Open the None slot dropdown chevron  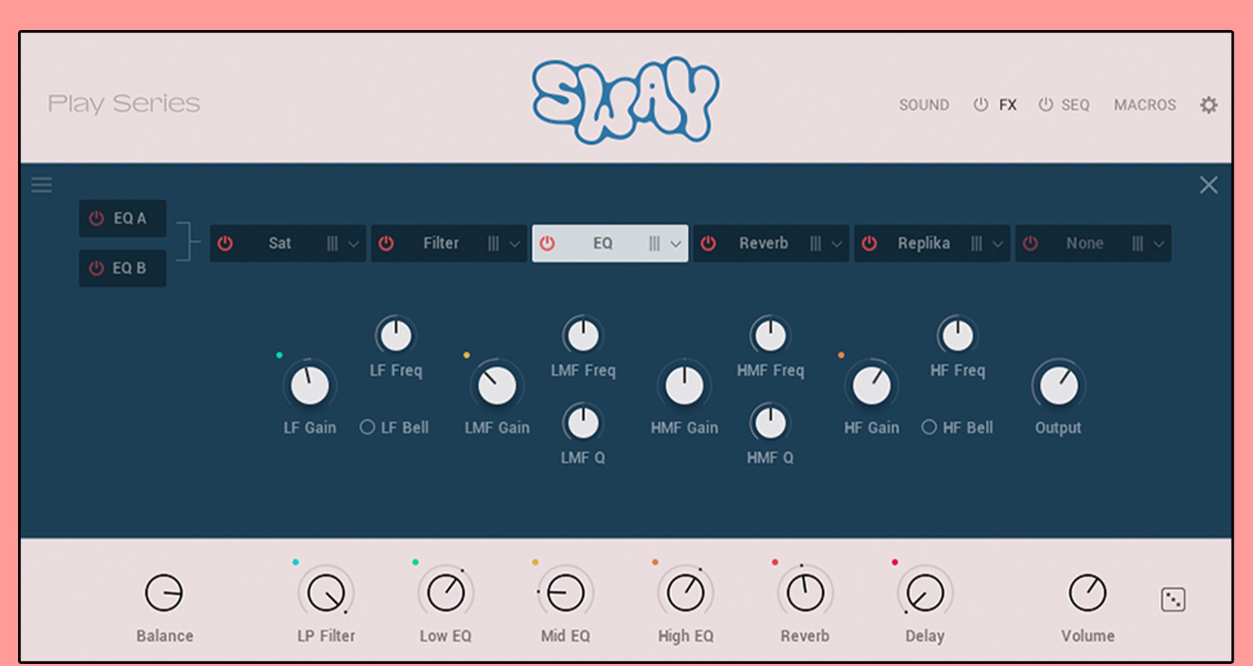coord(1159,244)
